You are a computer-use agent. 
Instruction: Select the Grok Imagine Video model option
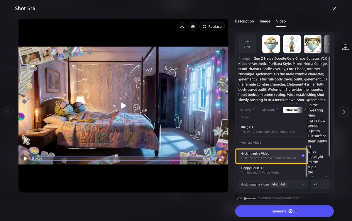[x=271, y=156]
